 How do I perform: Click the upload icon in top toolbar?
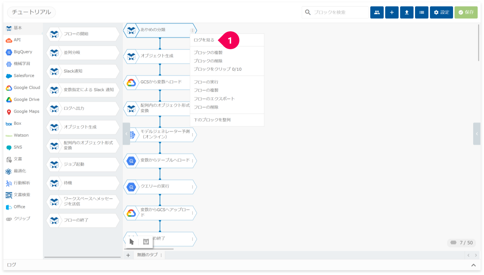coord(406,12)
